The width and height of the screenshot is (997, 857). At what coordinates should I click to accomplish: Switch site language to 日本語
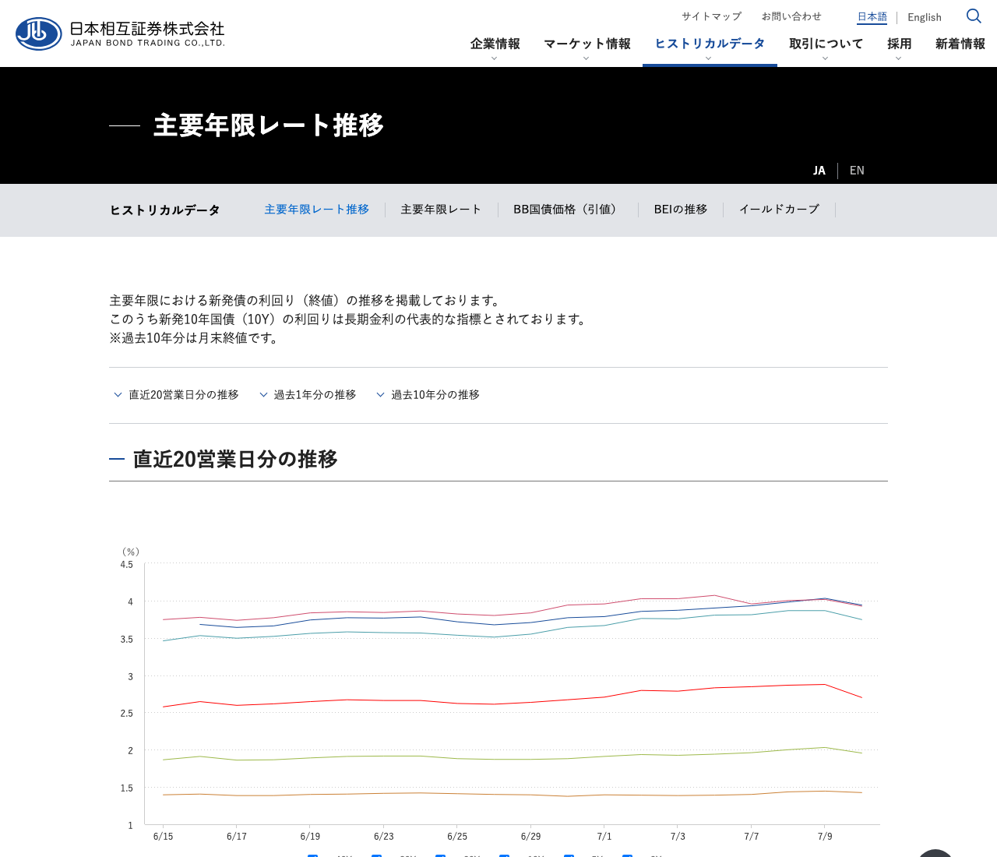click(872, 16)
